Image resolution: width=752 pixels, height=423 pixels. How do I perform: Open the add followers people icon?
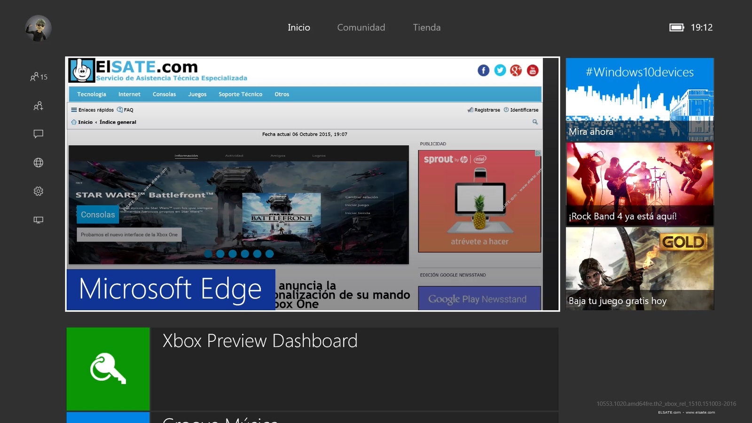point(39,106)
